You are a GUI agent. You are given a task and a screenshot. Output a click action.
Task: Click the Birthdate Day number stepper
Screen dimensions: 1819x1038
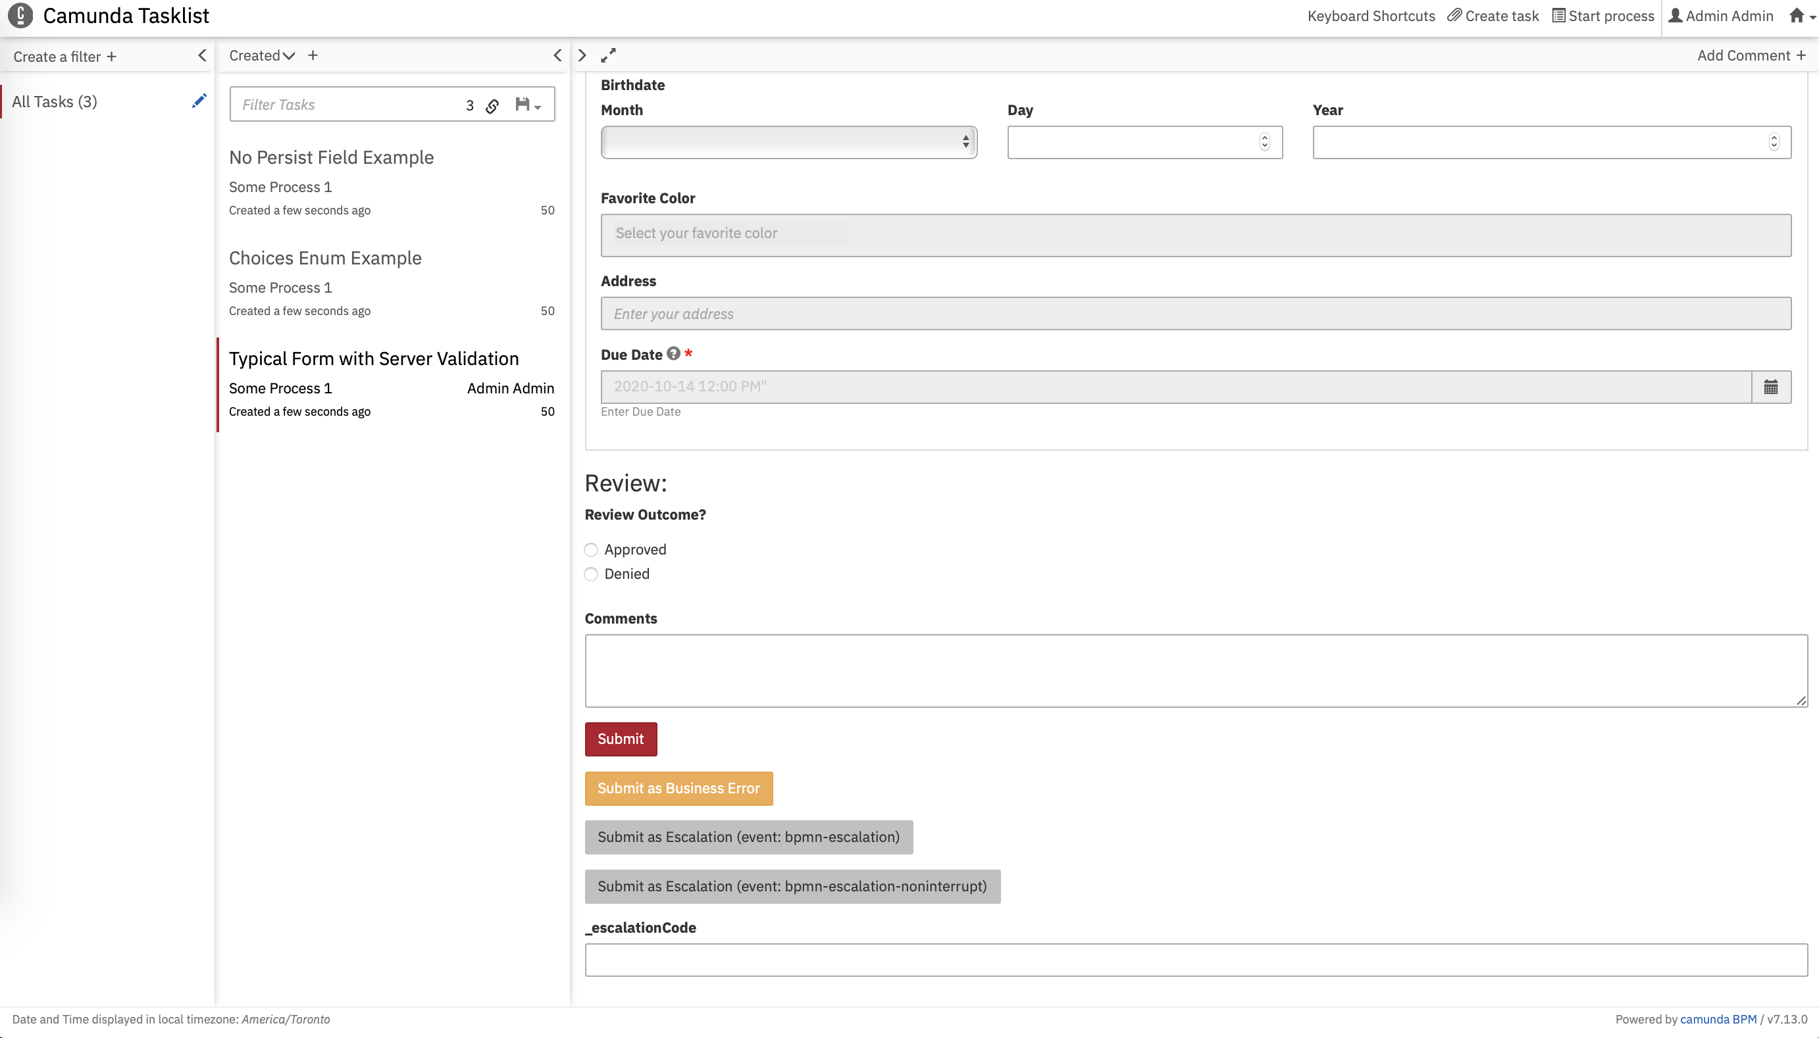coord(1264,143)
